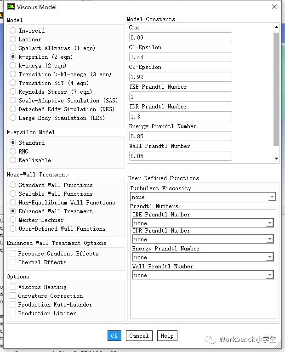Click Model Constants scroll down arrow
This screenshot has width=285, height=352.
(276, 159)
